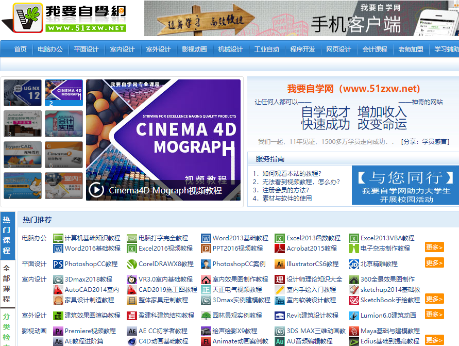Open the 电子杂志制作教程 course link
This screenshot has height=346, width=459.
(x=385, y=249)
